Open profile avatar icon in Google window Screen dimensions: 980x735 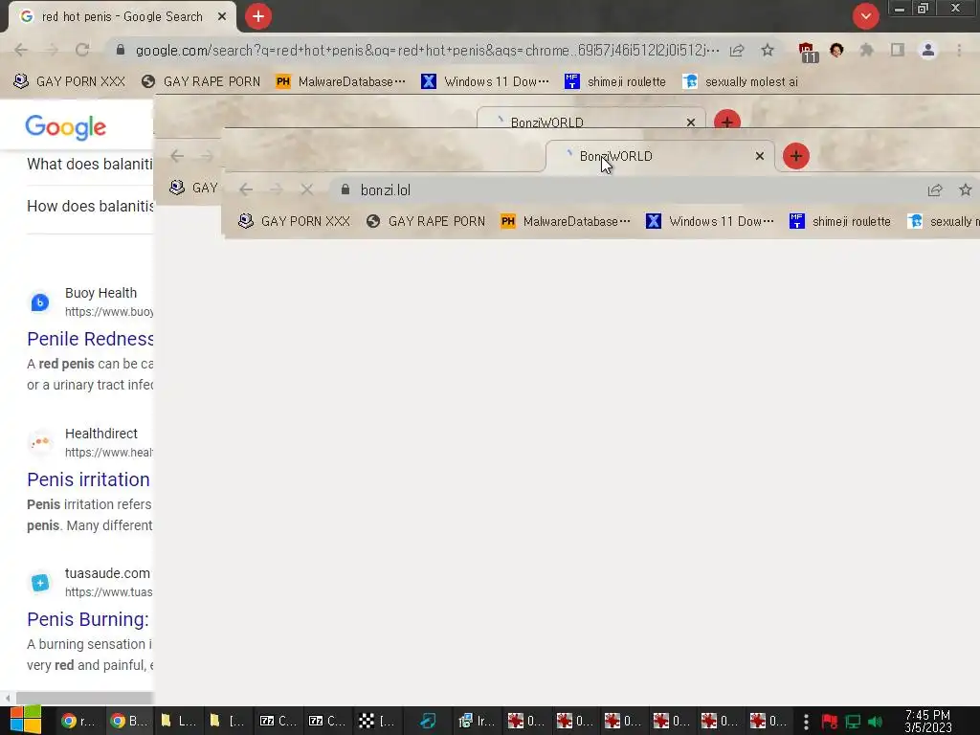click(928, 50)
